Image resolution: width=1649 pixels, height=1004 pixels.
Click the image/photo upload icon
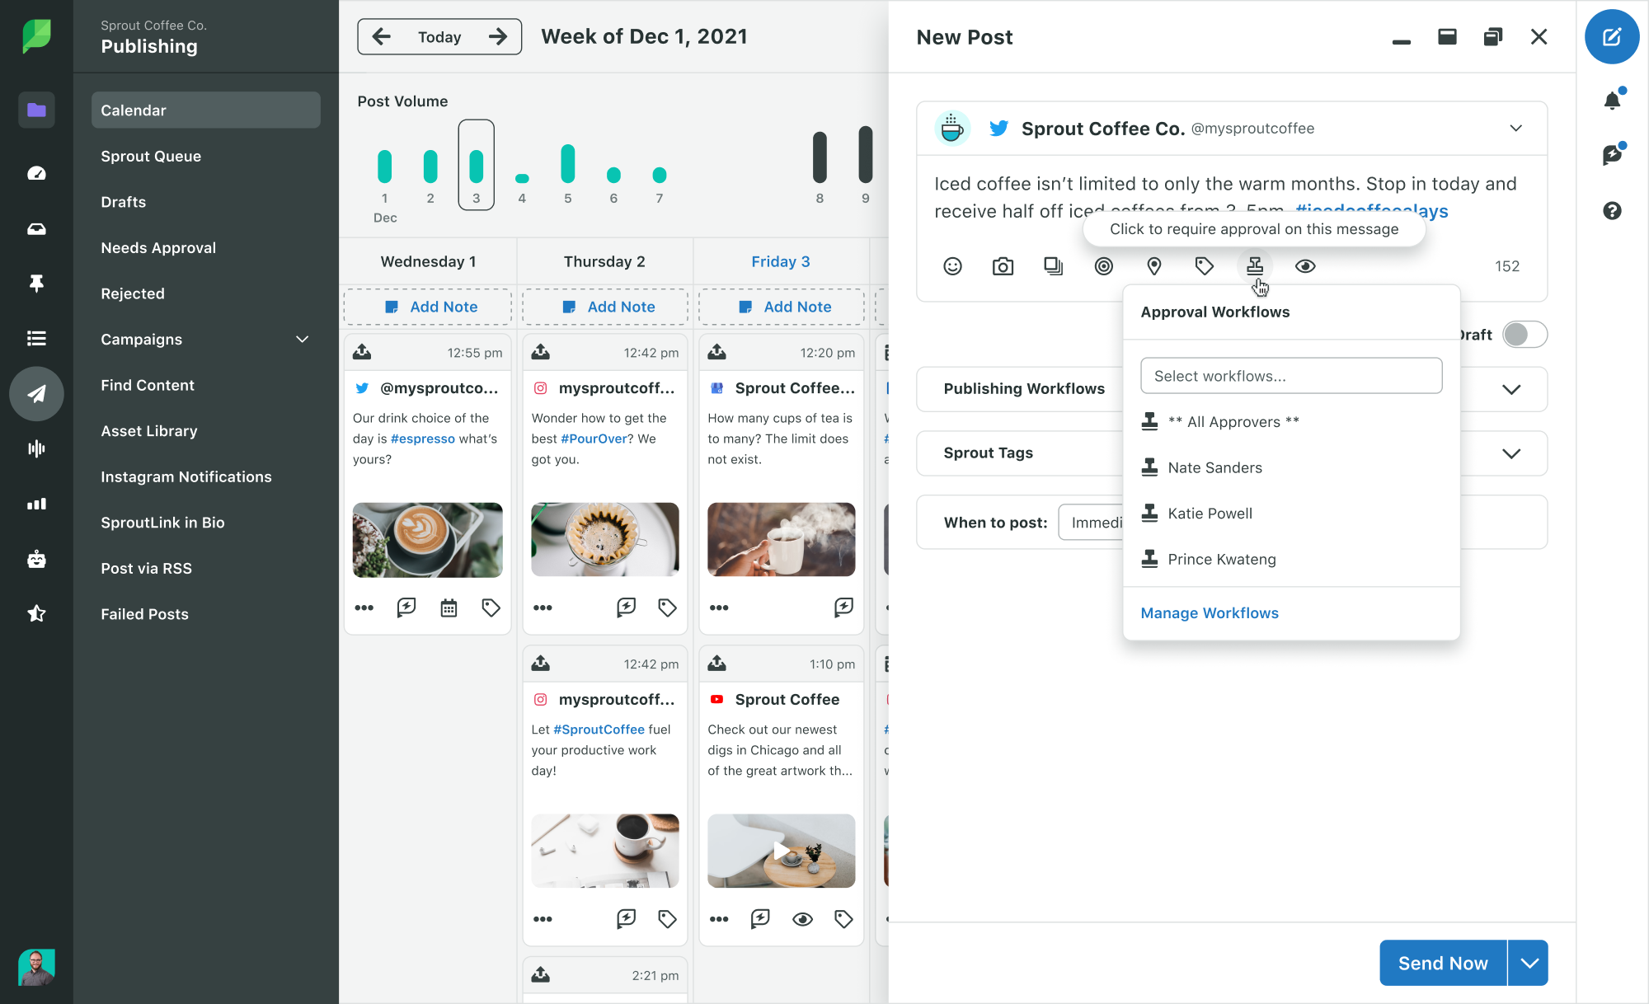(1003, 265)
